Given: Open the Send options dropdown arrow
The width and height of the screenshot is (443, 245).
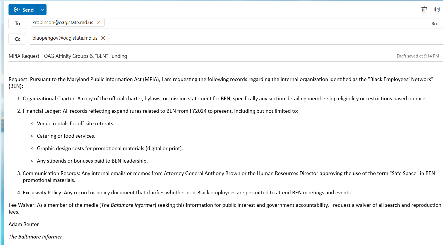Looking at the screenshot, I should pyautogui.click(x=42, y=10).
